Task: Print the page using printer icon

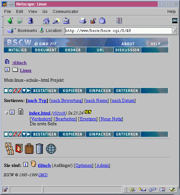Action: (83, 21)
